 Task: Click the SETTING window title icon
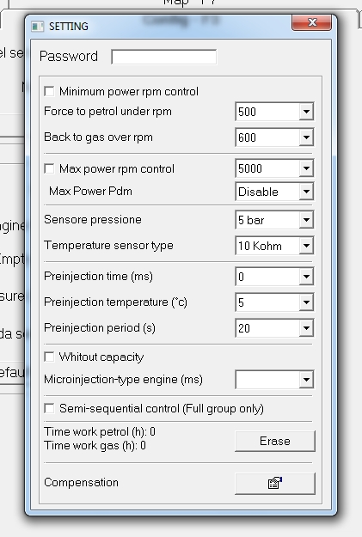[37, 27]
